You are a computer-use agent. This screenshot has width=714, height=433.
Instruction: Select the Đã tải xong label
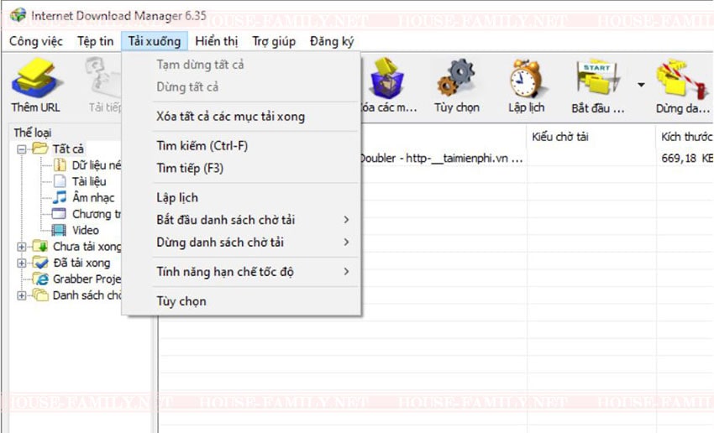(x=81, y=263)
